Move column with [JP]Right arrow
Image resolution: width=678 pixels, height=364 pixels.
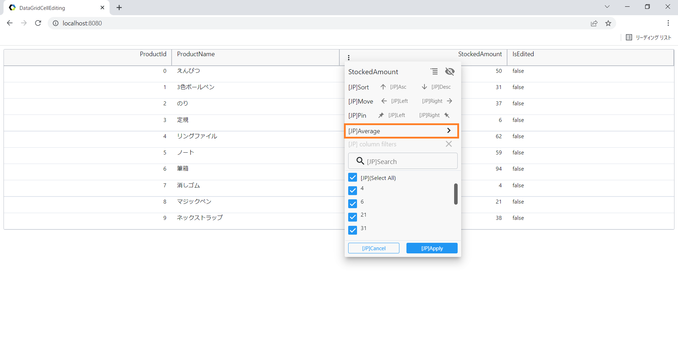click(437, 101)
